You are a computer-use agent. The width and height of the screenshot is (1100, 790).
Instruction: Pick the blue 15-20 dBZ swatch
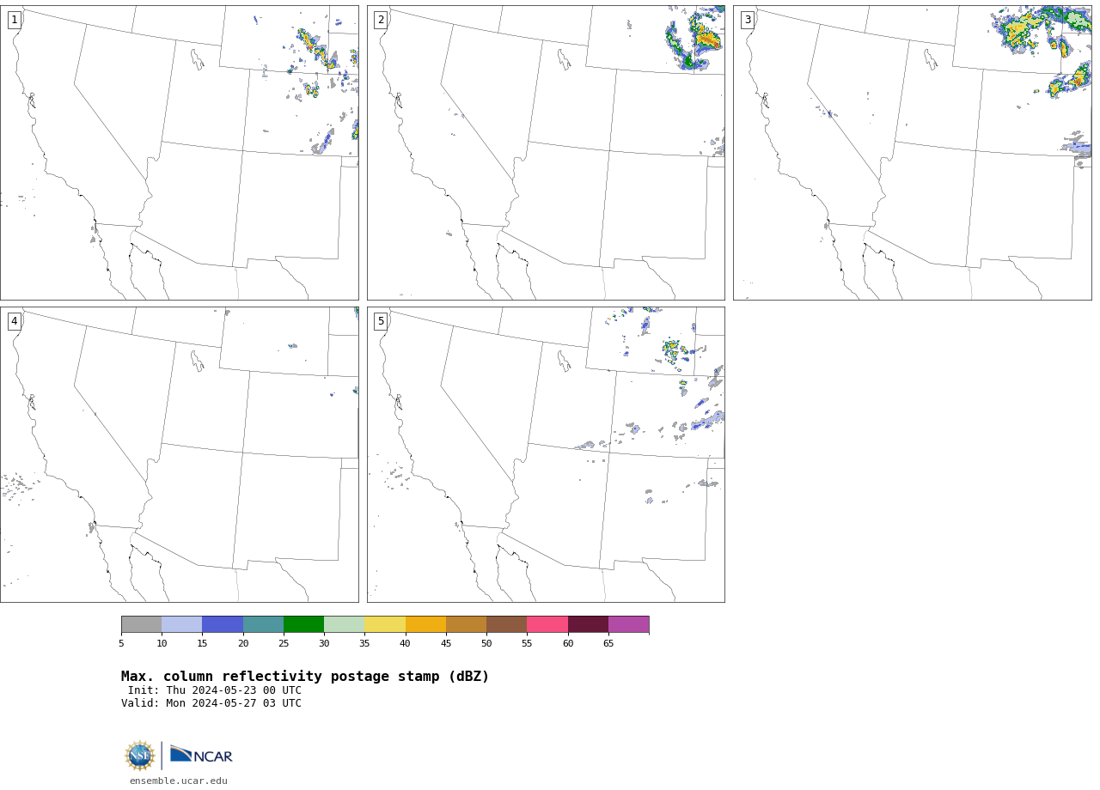tap(223, 624)
